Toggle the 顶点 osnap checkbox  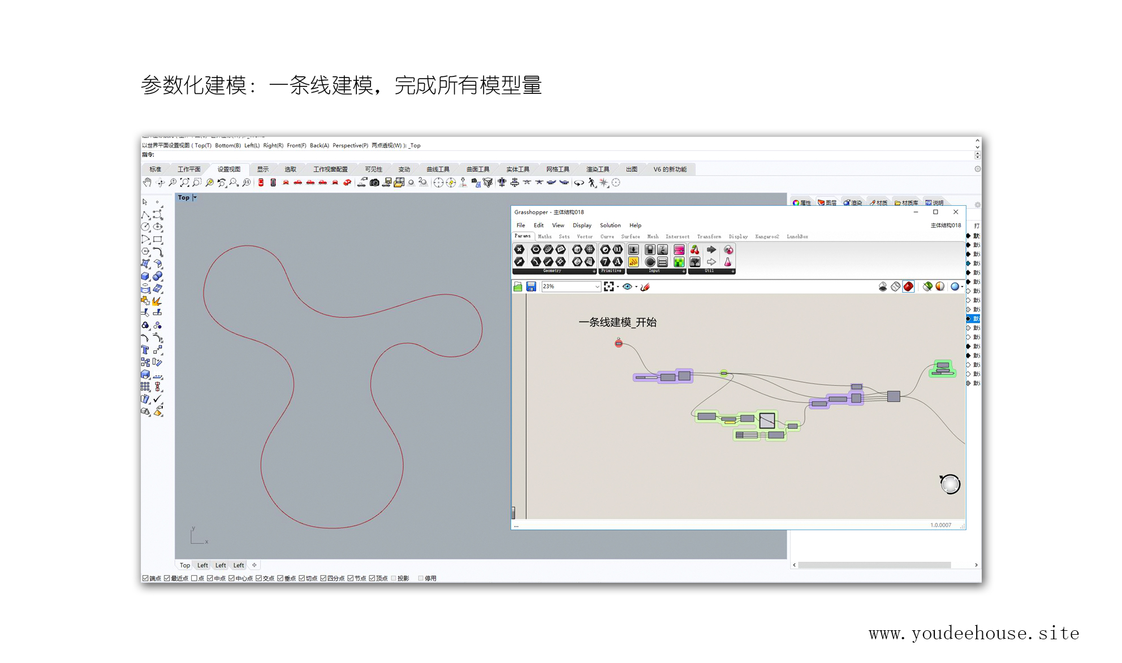(372, 578)
